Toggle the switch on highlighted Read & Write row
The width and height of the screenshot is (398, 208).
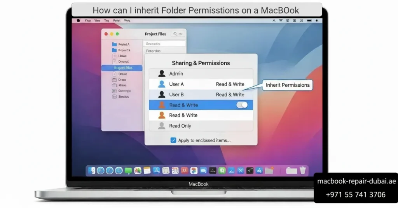(242, 105)
